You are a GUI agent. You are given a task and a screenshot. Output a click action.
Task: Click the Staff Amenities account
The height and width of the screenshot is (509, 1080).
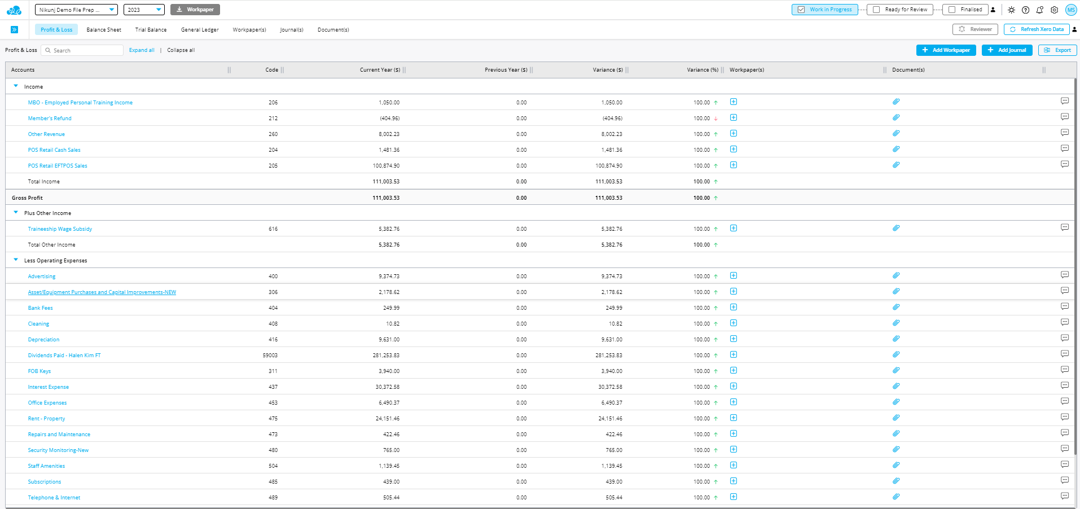click(46, 466)
